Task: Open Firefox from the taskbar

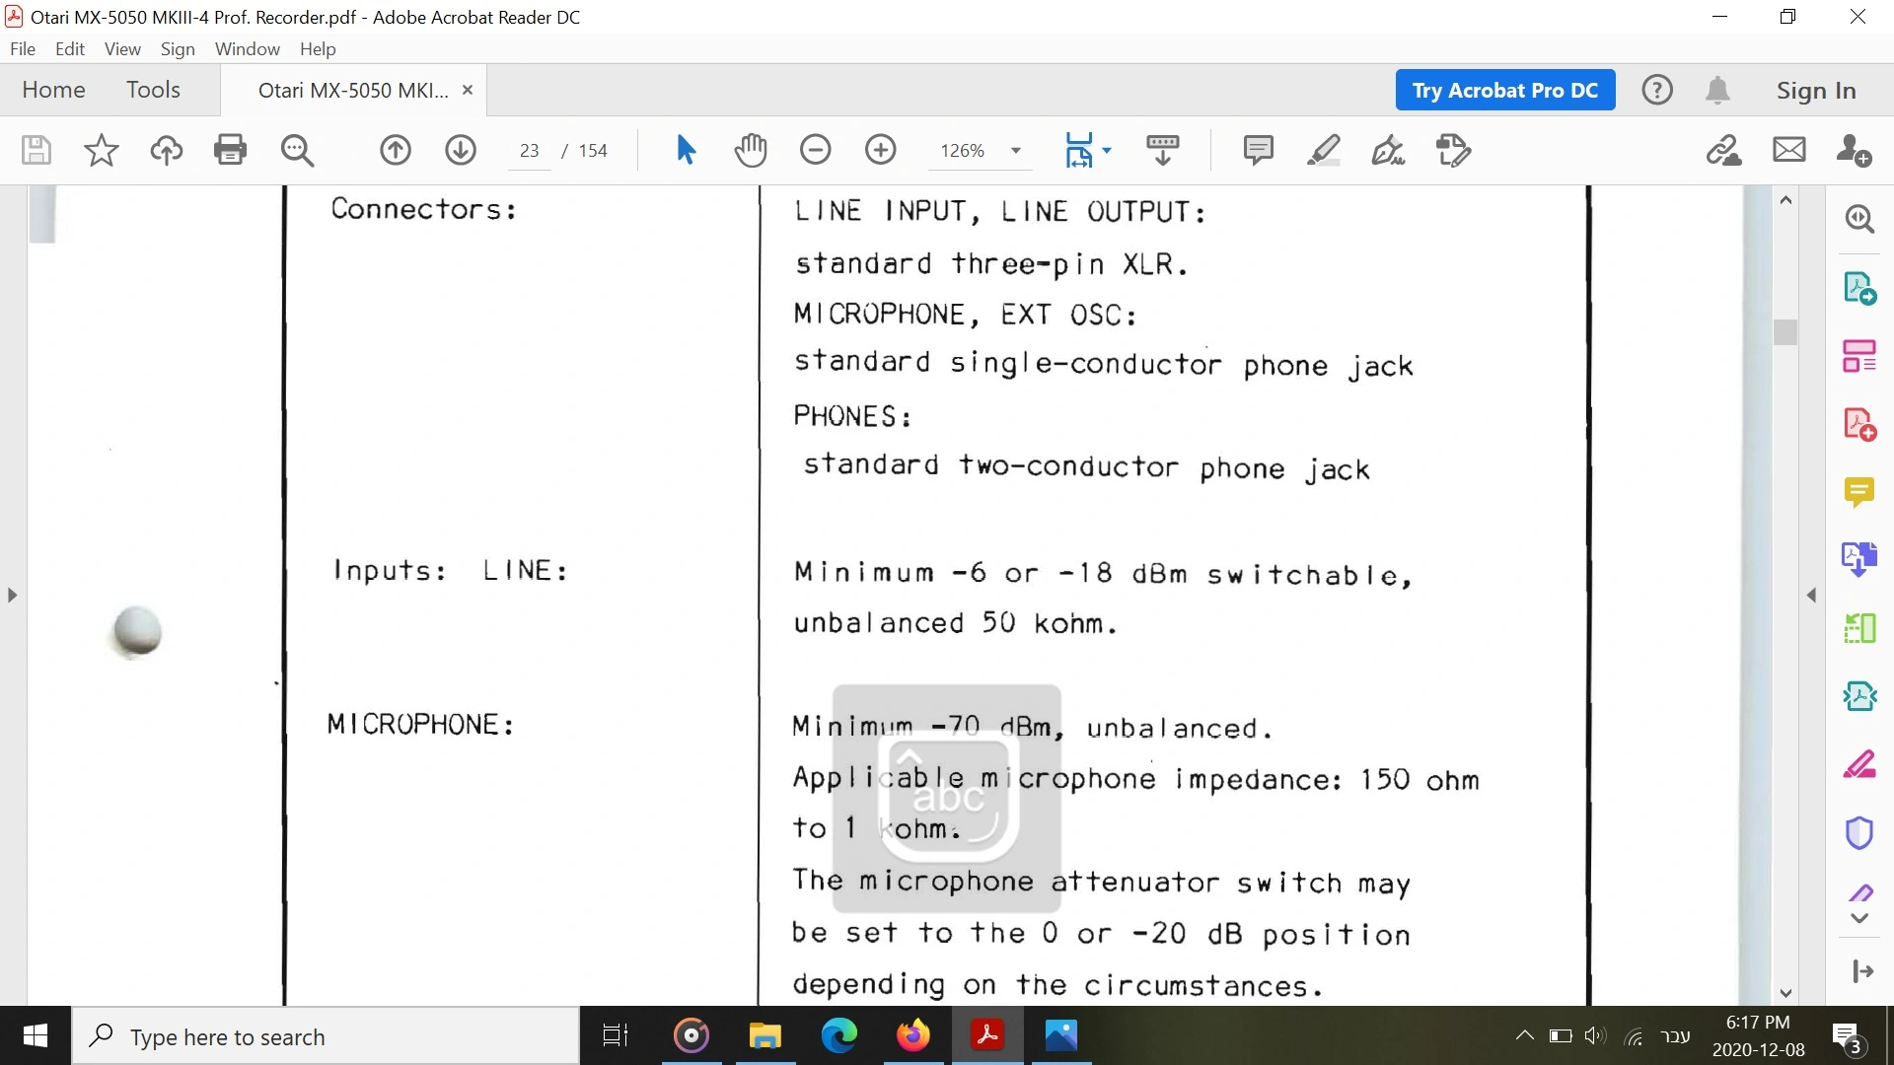Action: tap(912, 1035)
